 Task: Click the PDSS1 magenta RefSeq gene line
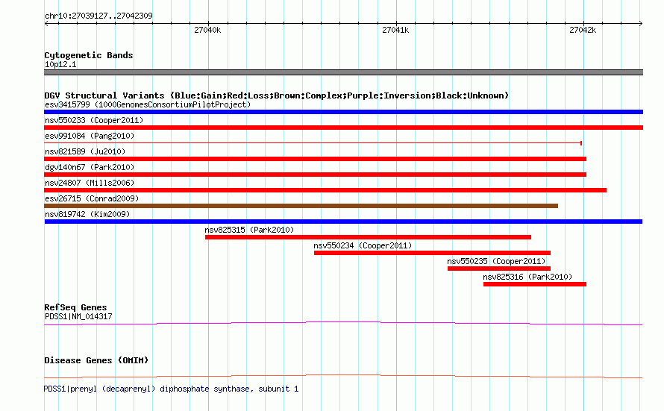coord(343,324)
